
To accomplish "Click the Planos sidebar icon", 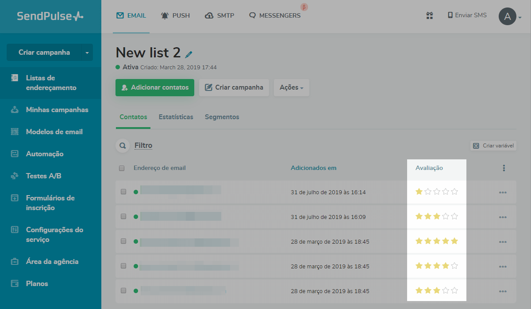I will [15, 283].
